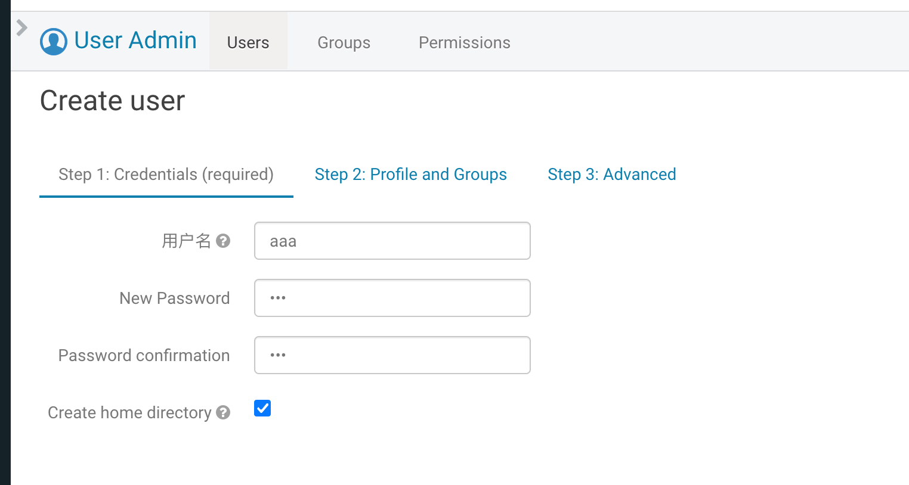Click into the New Password field
Image resolution: width=909 pixels, height=485 pixels.
(x=392, y=298)
